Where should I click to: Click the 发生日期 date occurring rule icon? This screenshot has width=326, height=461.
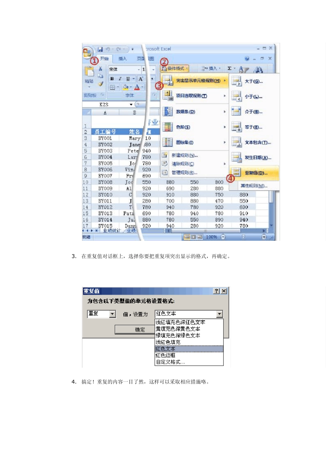(x=236, y=157)
